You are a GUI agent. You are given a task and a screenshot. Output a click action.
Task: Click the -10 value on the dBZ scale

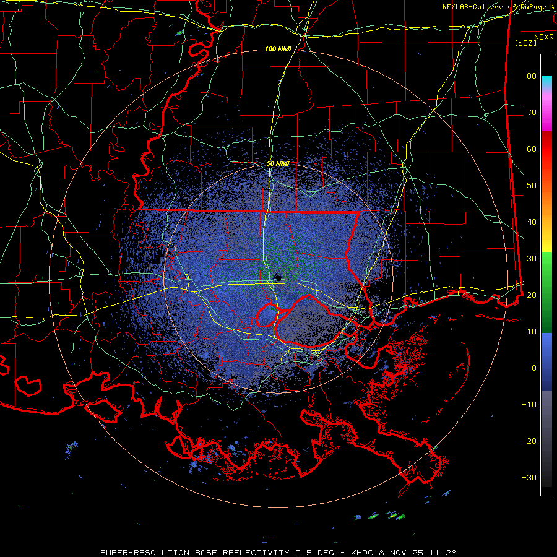[x=529, y=404]
